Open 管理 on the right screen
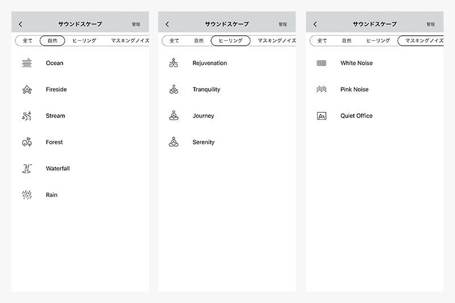The width and height of the screenshot is (455, 303). (431, 24)
